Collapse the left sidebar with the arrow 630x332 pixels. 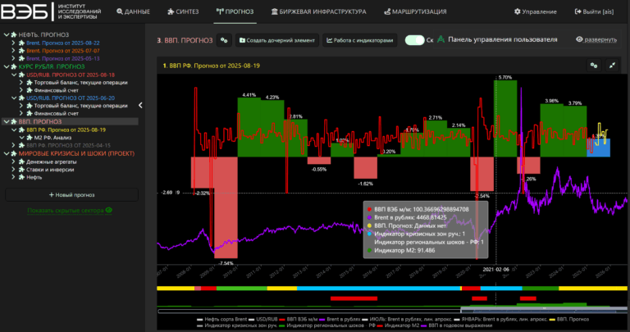(x=140, y=105)
